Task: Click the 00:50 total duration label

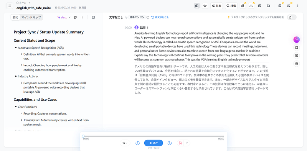Action: tap(221, 139)
